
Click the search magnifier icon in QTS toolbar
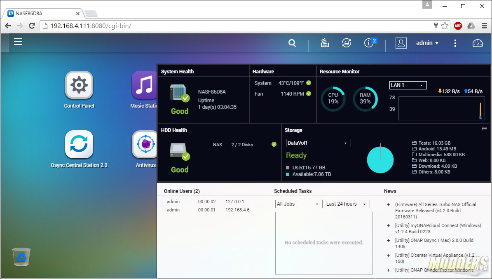point(292,43)
